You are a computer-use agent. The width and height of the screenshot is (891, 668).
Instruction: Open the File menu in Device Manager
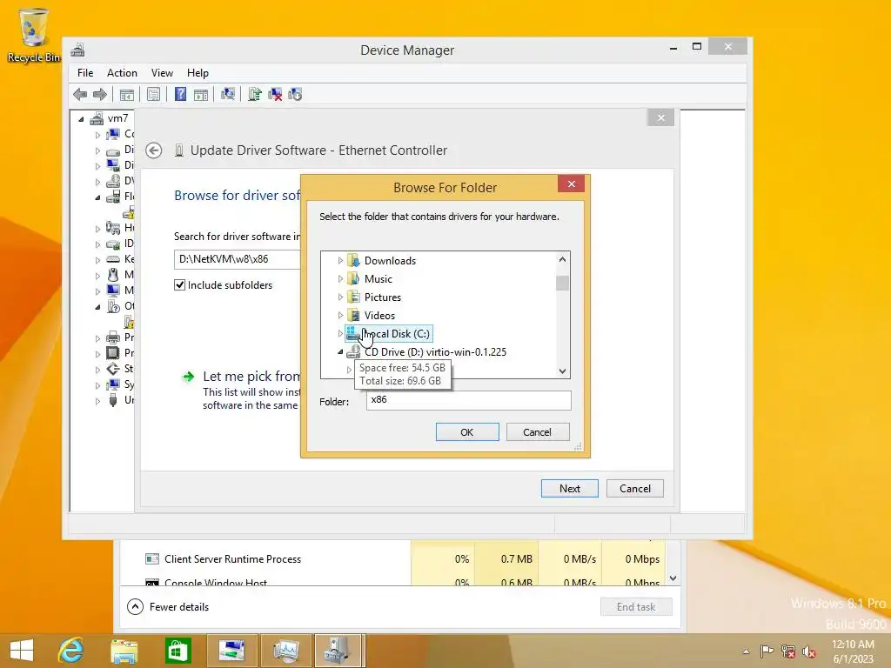coord(85,73)
